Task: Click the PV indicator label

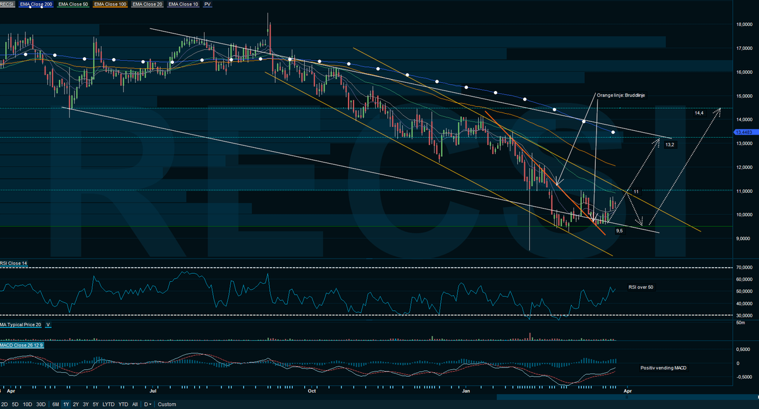Action: pos(208,4)
